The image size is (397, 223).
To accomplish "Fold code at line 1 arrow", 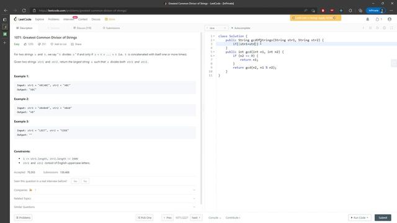I will point(214,36).
